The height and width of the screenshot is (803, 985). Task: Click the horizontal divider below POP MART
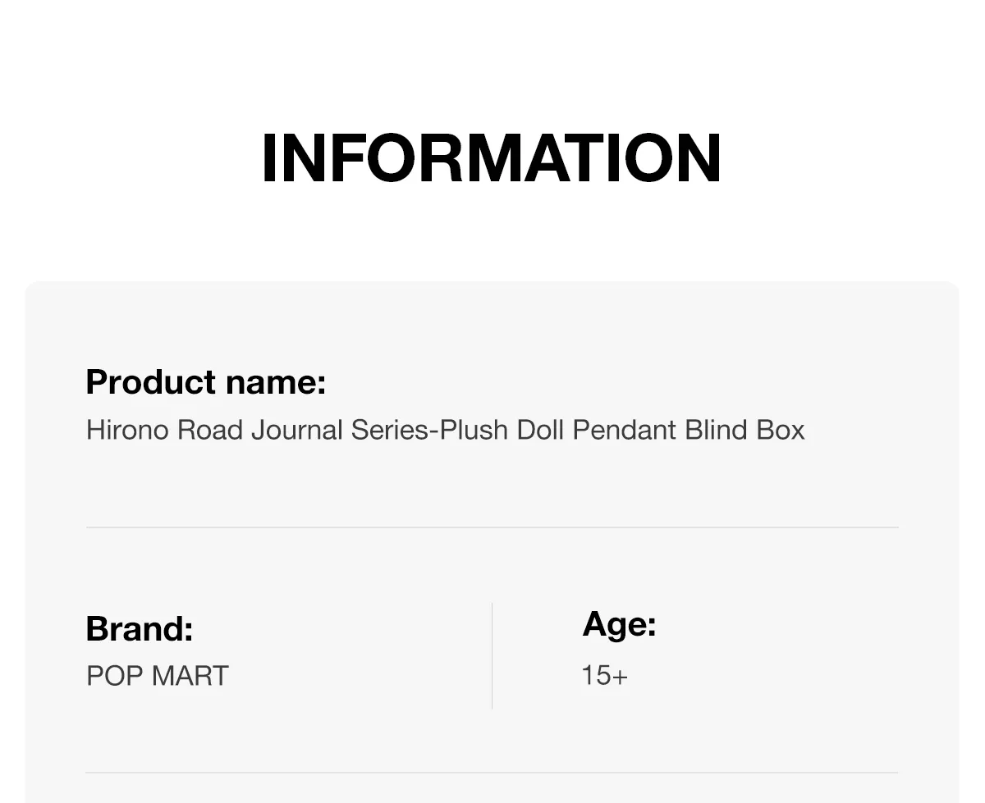(x=492, y=773)
